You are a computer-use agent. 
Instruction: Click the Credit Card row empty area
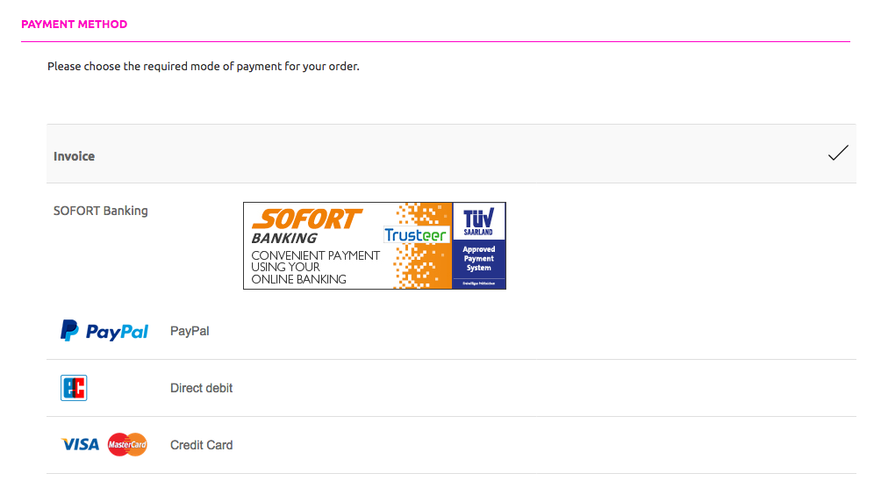543,445
